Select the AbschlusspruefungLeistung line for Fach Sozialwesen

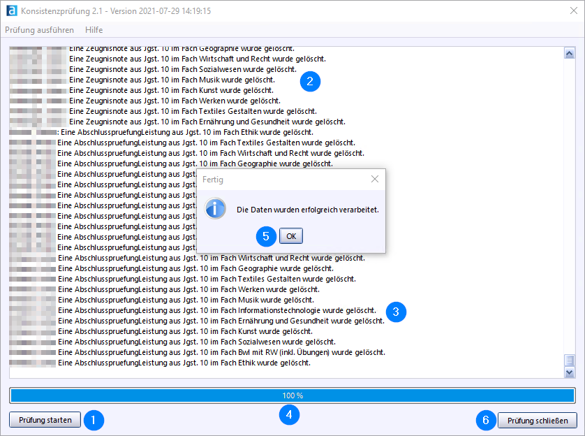point(197,342)
